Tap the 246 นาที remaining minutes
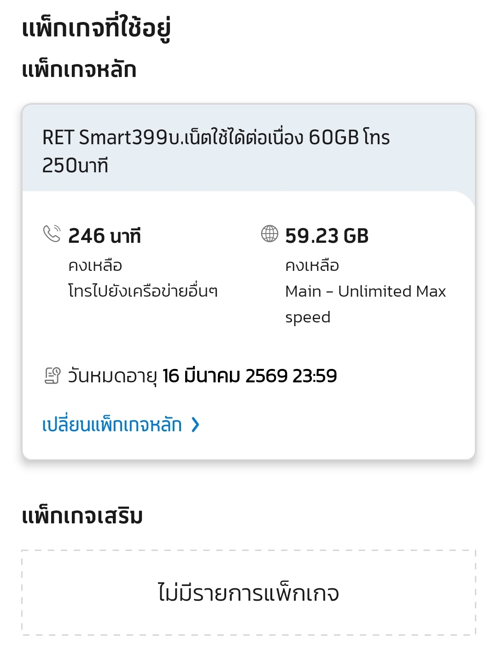497x656 pixels. (105, 236)
